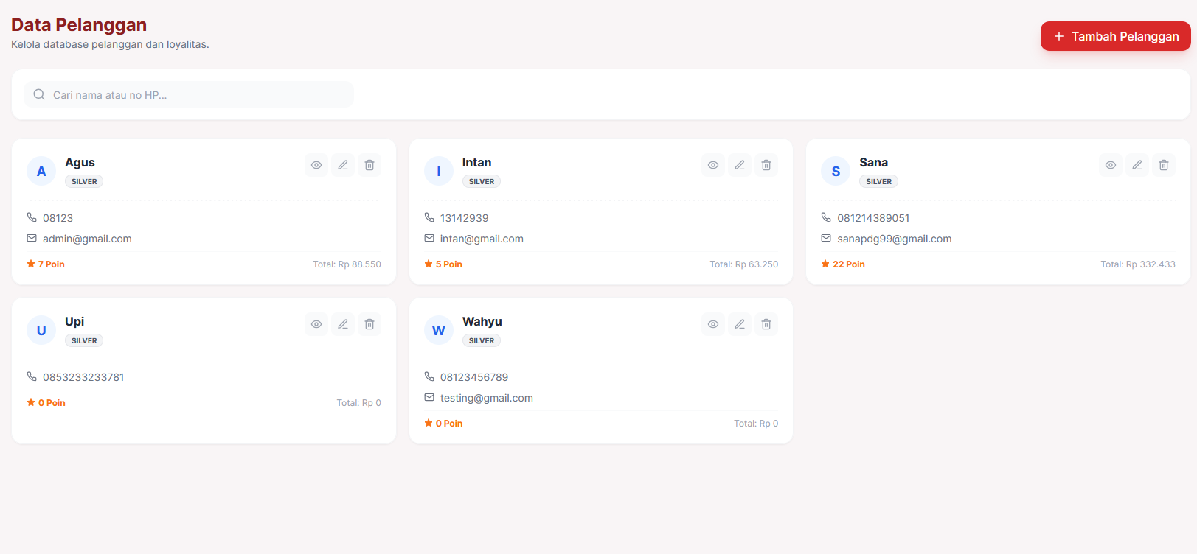Show Sana's details with eye icon
This screenshot has height=554, width=1197.
[x=1111, y=165]
